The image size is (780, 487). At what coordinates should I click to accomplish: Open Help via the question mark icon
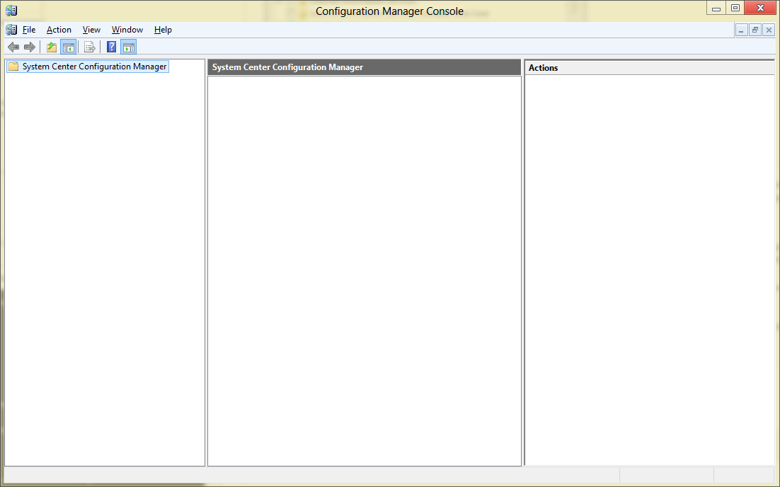click(x=111, y=47)
